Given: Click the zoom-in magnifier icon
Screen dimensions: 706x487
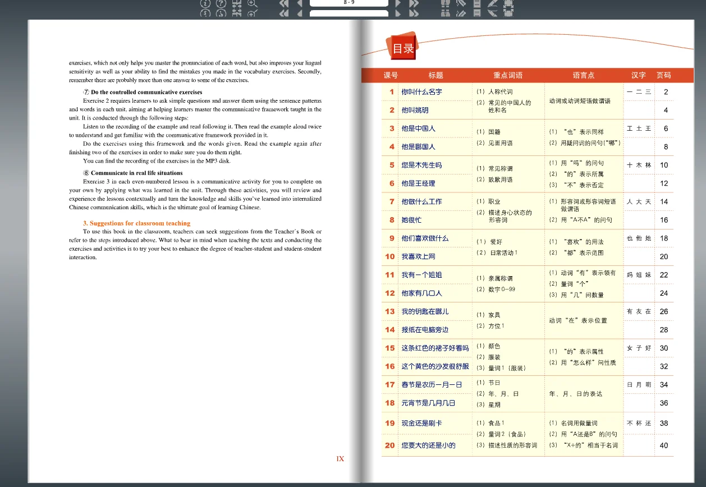Looking at the screenshot, I should (x=253, y=3).
